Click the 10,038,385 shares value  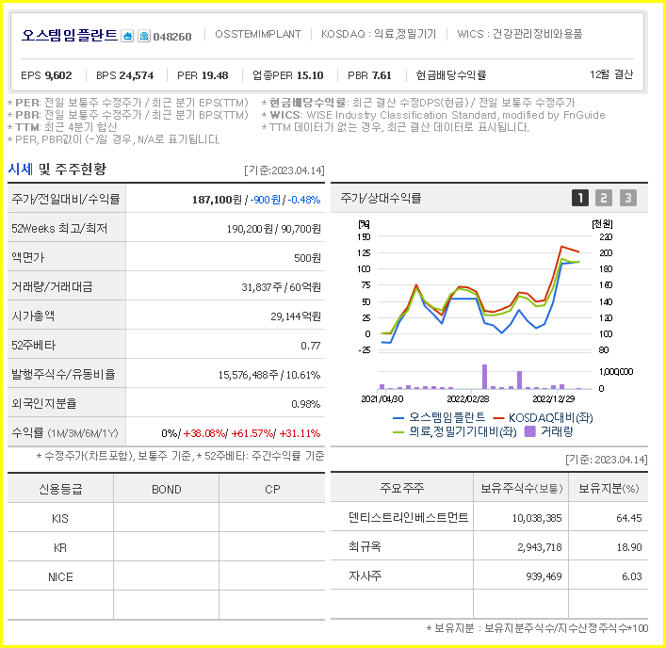point(537,518)
